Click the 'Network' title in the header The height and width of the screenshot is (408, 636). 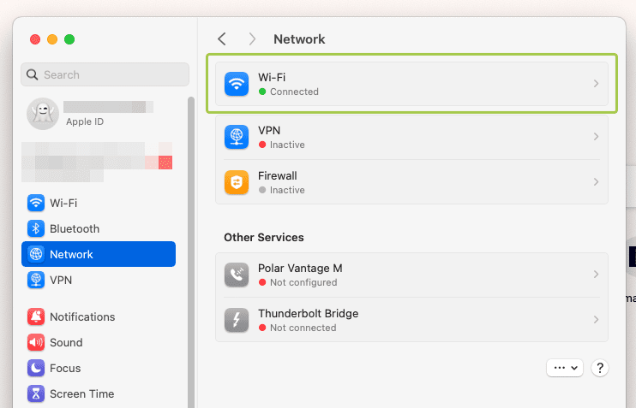pos(299,39)
